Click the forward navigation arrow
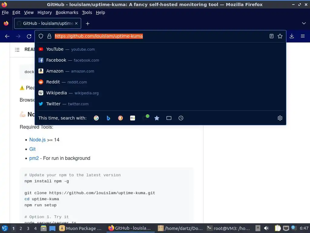This screenshot has height=233, width=310. pyautogui.click(x=18, y=36)
